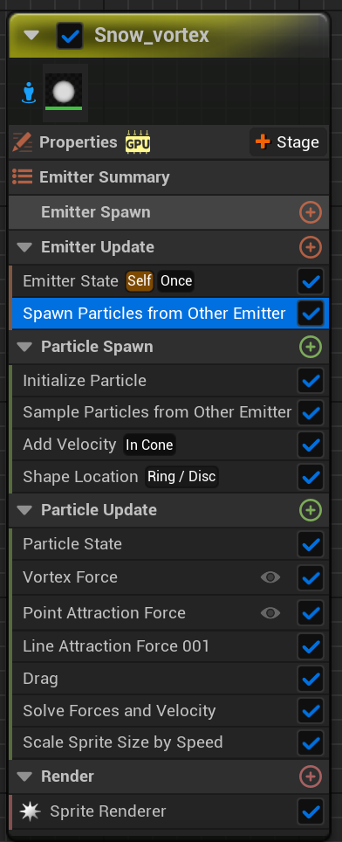Toggle Point Attraction Force eye icon

pos(270,612)
